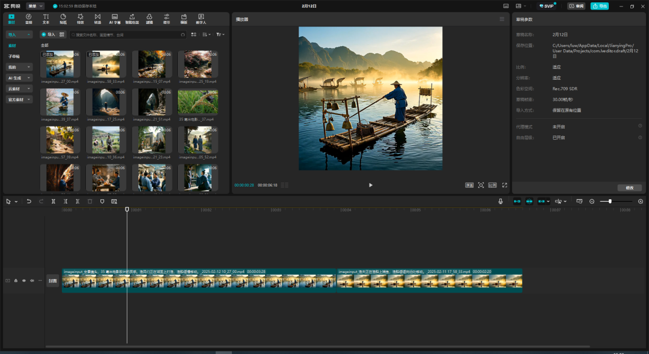
Task: Click the 修改 modify button
Action: pos(630,188)
